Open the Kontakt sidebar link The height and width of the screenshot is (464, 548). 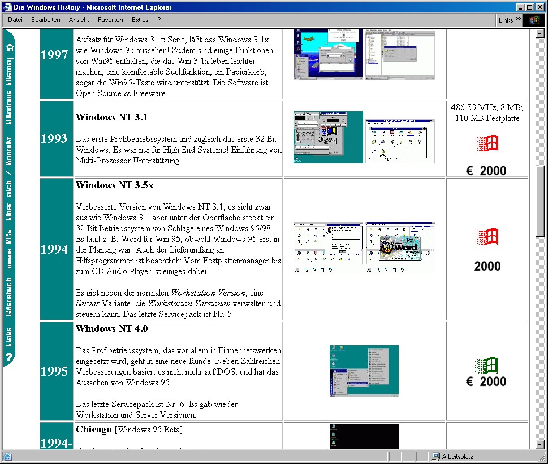[x=8, y=151]
